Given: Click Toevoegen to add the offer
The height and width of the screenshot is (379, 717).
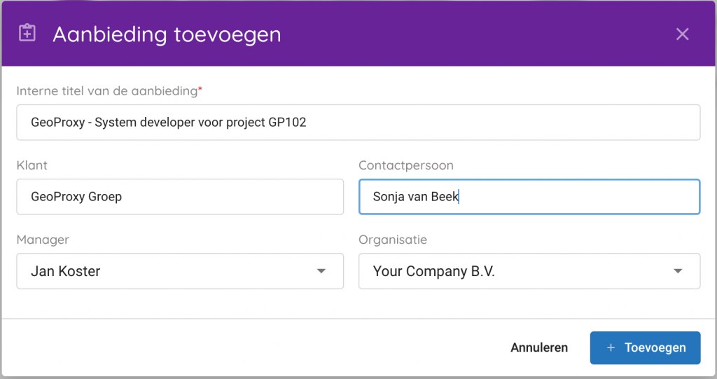Looking at the screenshot, I should coord(645,347).
